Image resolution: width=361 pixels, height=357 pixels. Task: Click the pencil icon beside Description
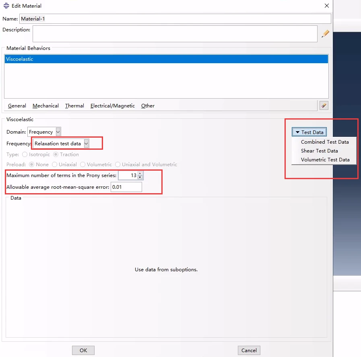point(325,33)
